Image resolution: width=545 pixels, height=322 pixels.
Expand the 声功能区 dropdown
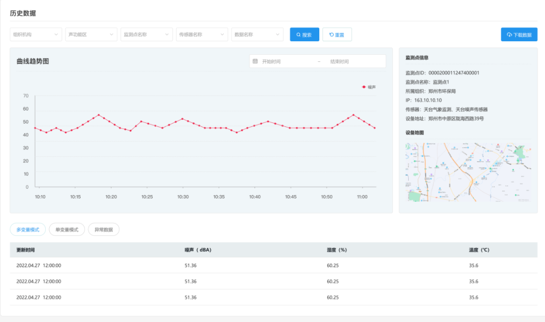tap(91, 34)
